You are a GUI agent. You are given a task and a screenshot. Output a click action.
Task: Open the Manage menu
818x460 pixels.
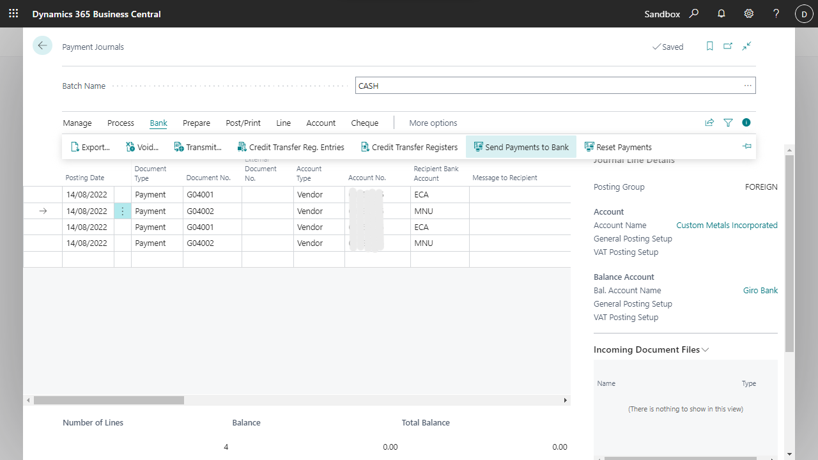tap(77, 123)
